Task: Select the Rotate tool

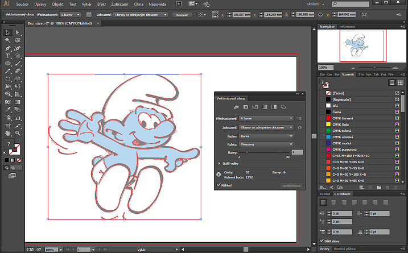Action: [8, 79]
